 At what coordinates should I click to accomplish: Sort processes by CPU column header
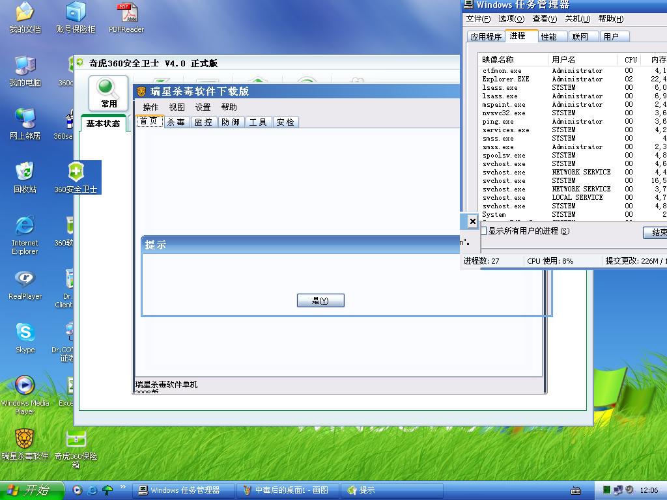tap(631, 59)
